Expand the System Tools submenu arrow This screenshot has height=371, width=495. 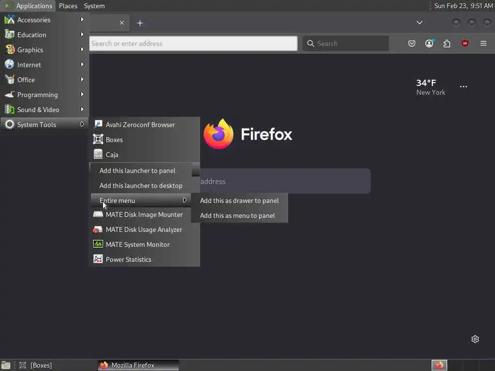pos(82,124)
